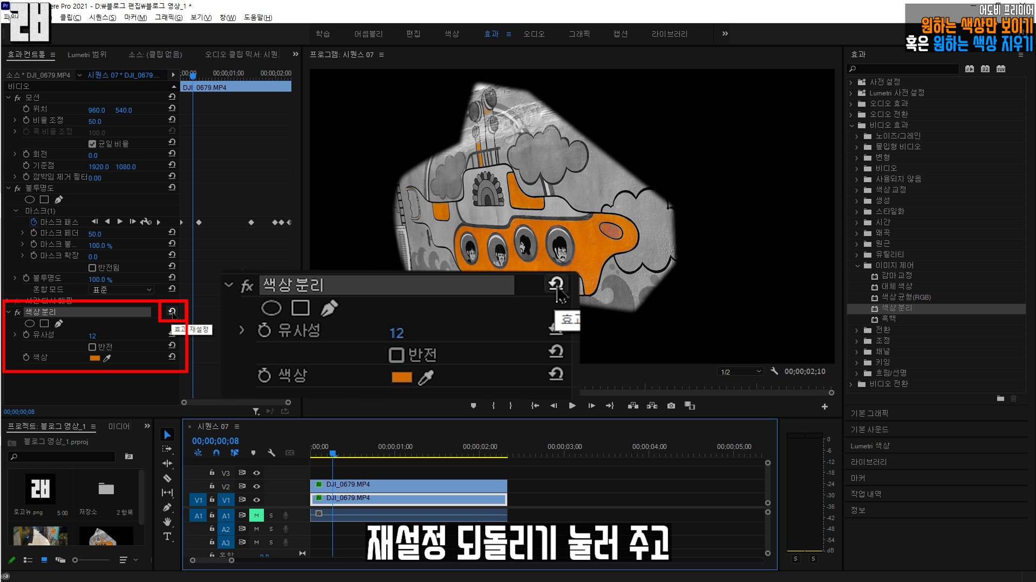Enable the 반전 checkbox under 유사성
This screenshot has height=582, width=1036.
click(x=92, y=347)
